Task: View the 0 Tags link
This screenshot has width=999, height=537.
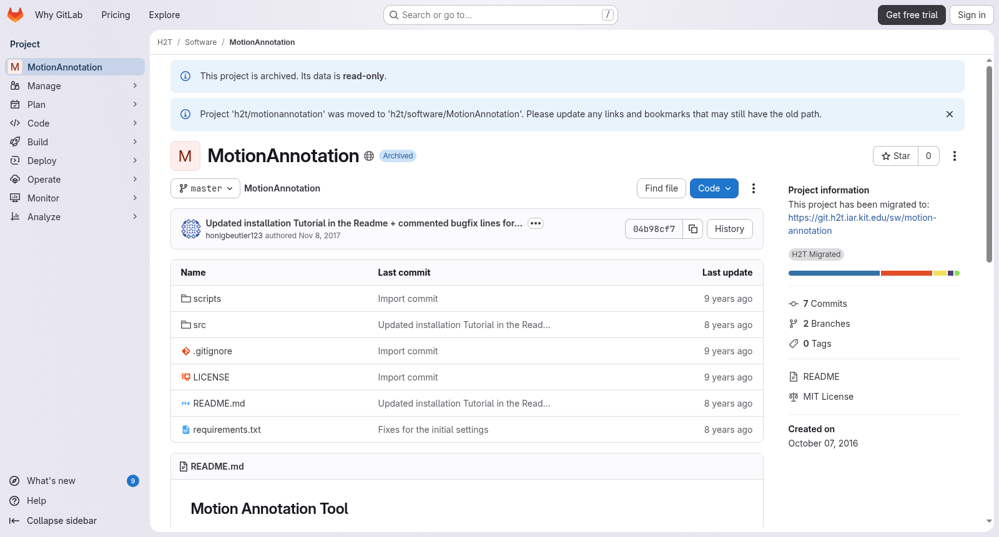Action: click(810, 344)
